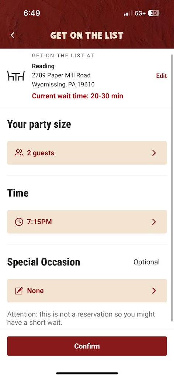Open the 7:15PM time selector
This screenshot has width=174, height=378.
(87, 222)
